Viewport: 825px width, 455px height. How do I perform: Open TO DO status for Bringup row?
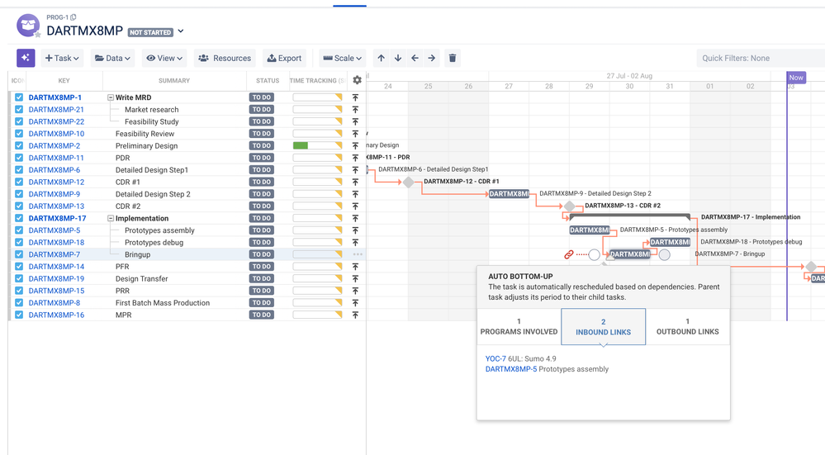point(262,254)
